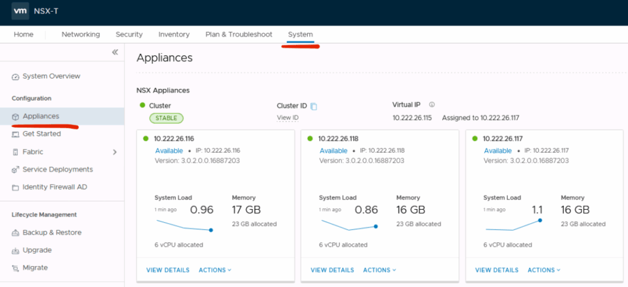
Task: Click green status dot beside Cluster
Action: click(142, 105)
